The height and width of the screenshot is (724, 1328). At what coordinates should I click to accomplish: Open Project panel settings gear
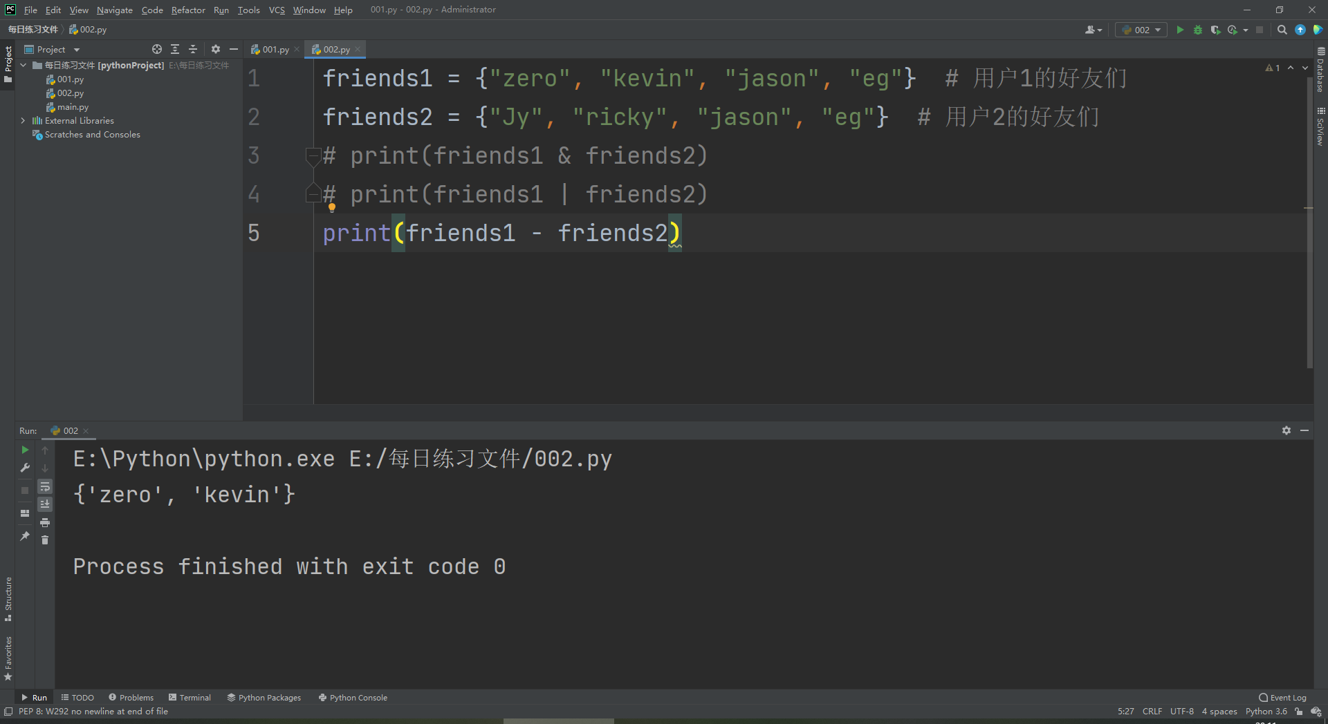216,49
